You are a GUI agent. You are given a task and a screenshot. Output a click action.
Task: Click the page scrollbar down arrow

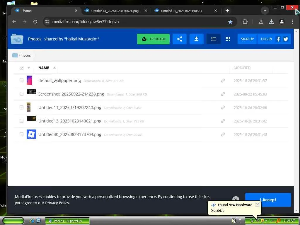coord(296,211)
